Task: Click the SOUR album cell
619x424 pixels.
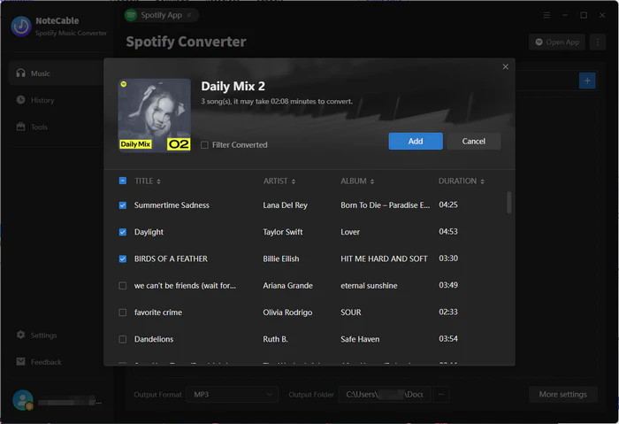Action: coord(350,312)
